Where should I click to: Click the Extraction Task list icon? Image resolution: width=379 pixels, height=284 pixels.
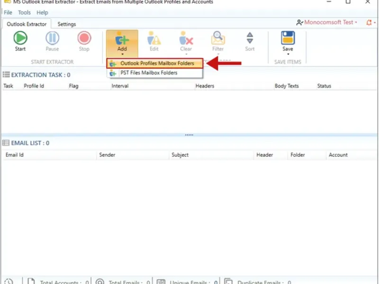(6, 74)
